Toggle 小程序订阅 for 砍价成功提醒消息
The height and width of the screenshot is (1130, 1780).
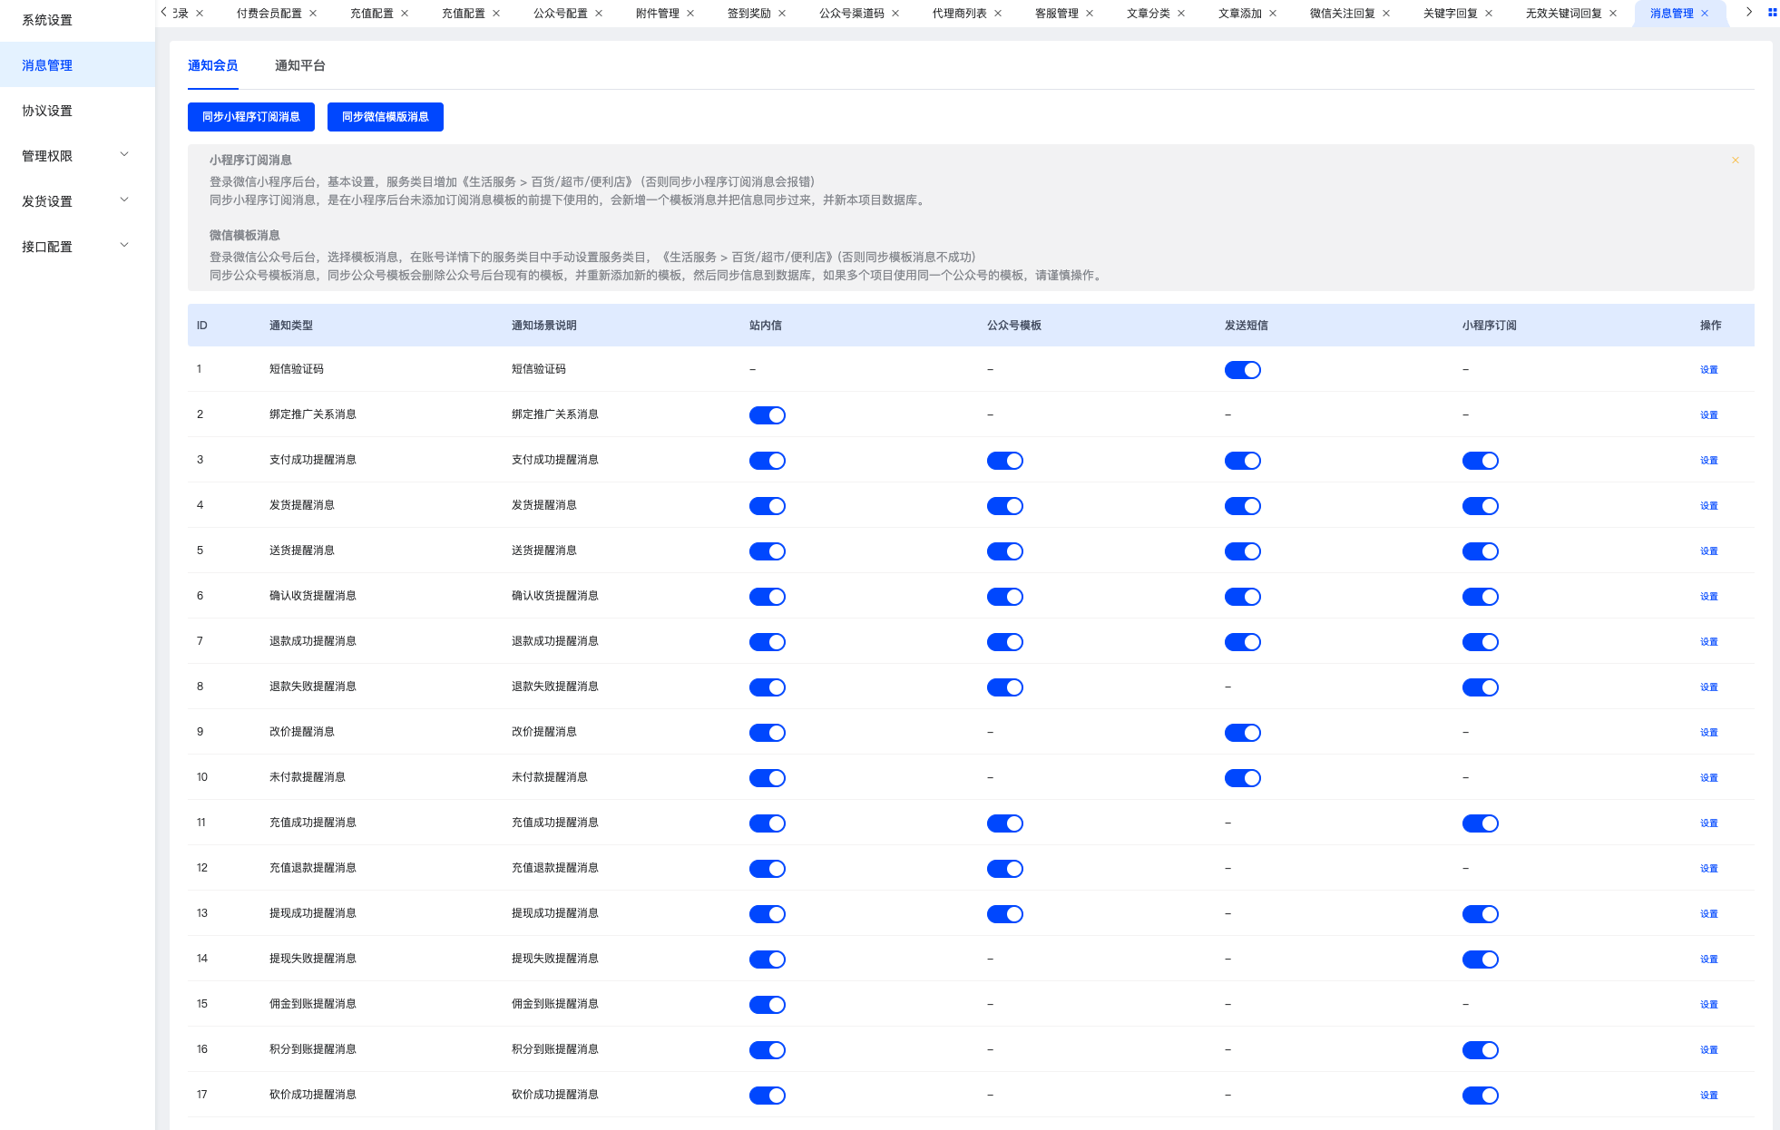point(1481,1096)
